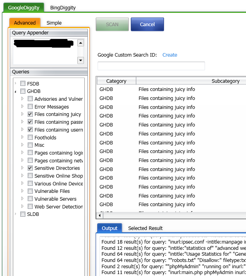
Task: Expand the Sensitive Directories node
Action: [x=22, y=168]
